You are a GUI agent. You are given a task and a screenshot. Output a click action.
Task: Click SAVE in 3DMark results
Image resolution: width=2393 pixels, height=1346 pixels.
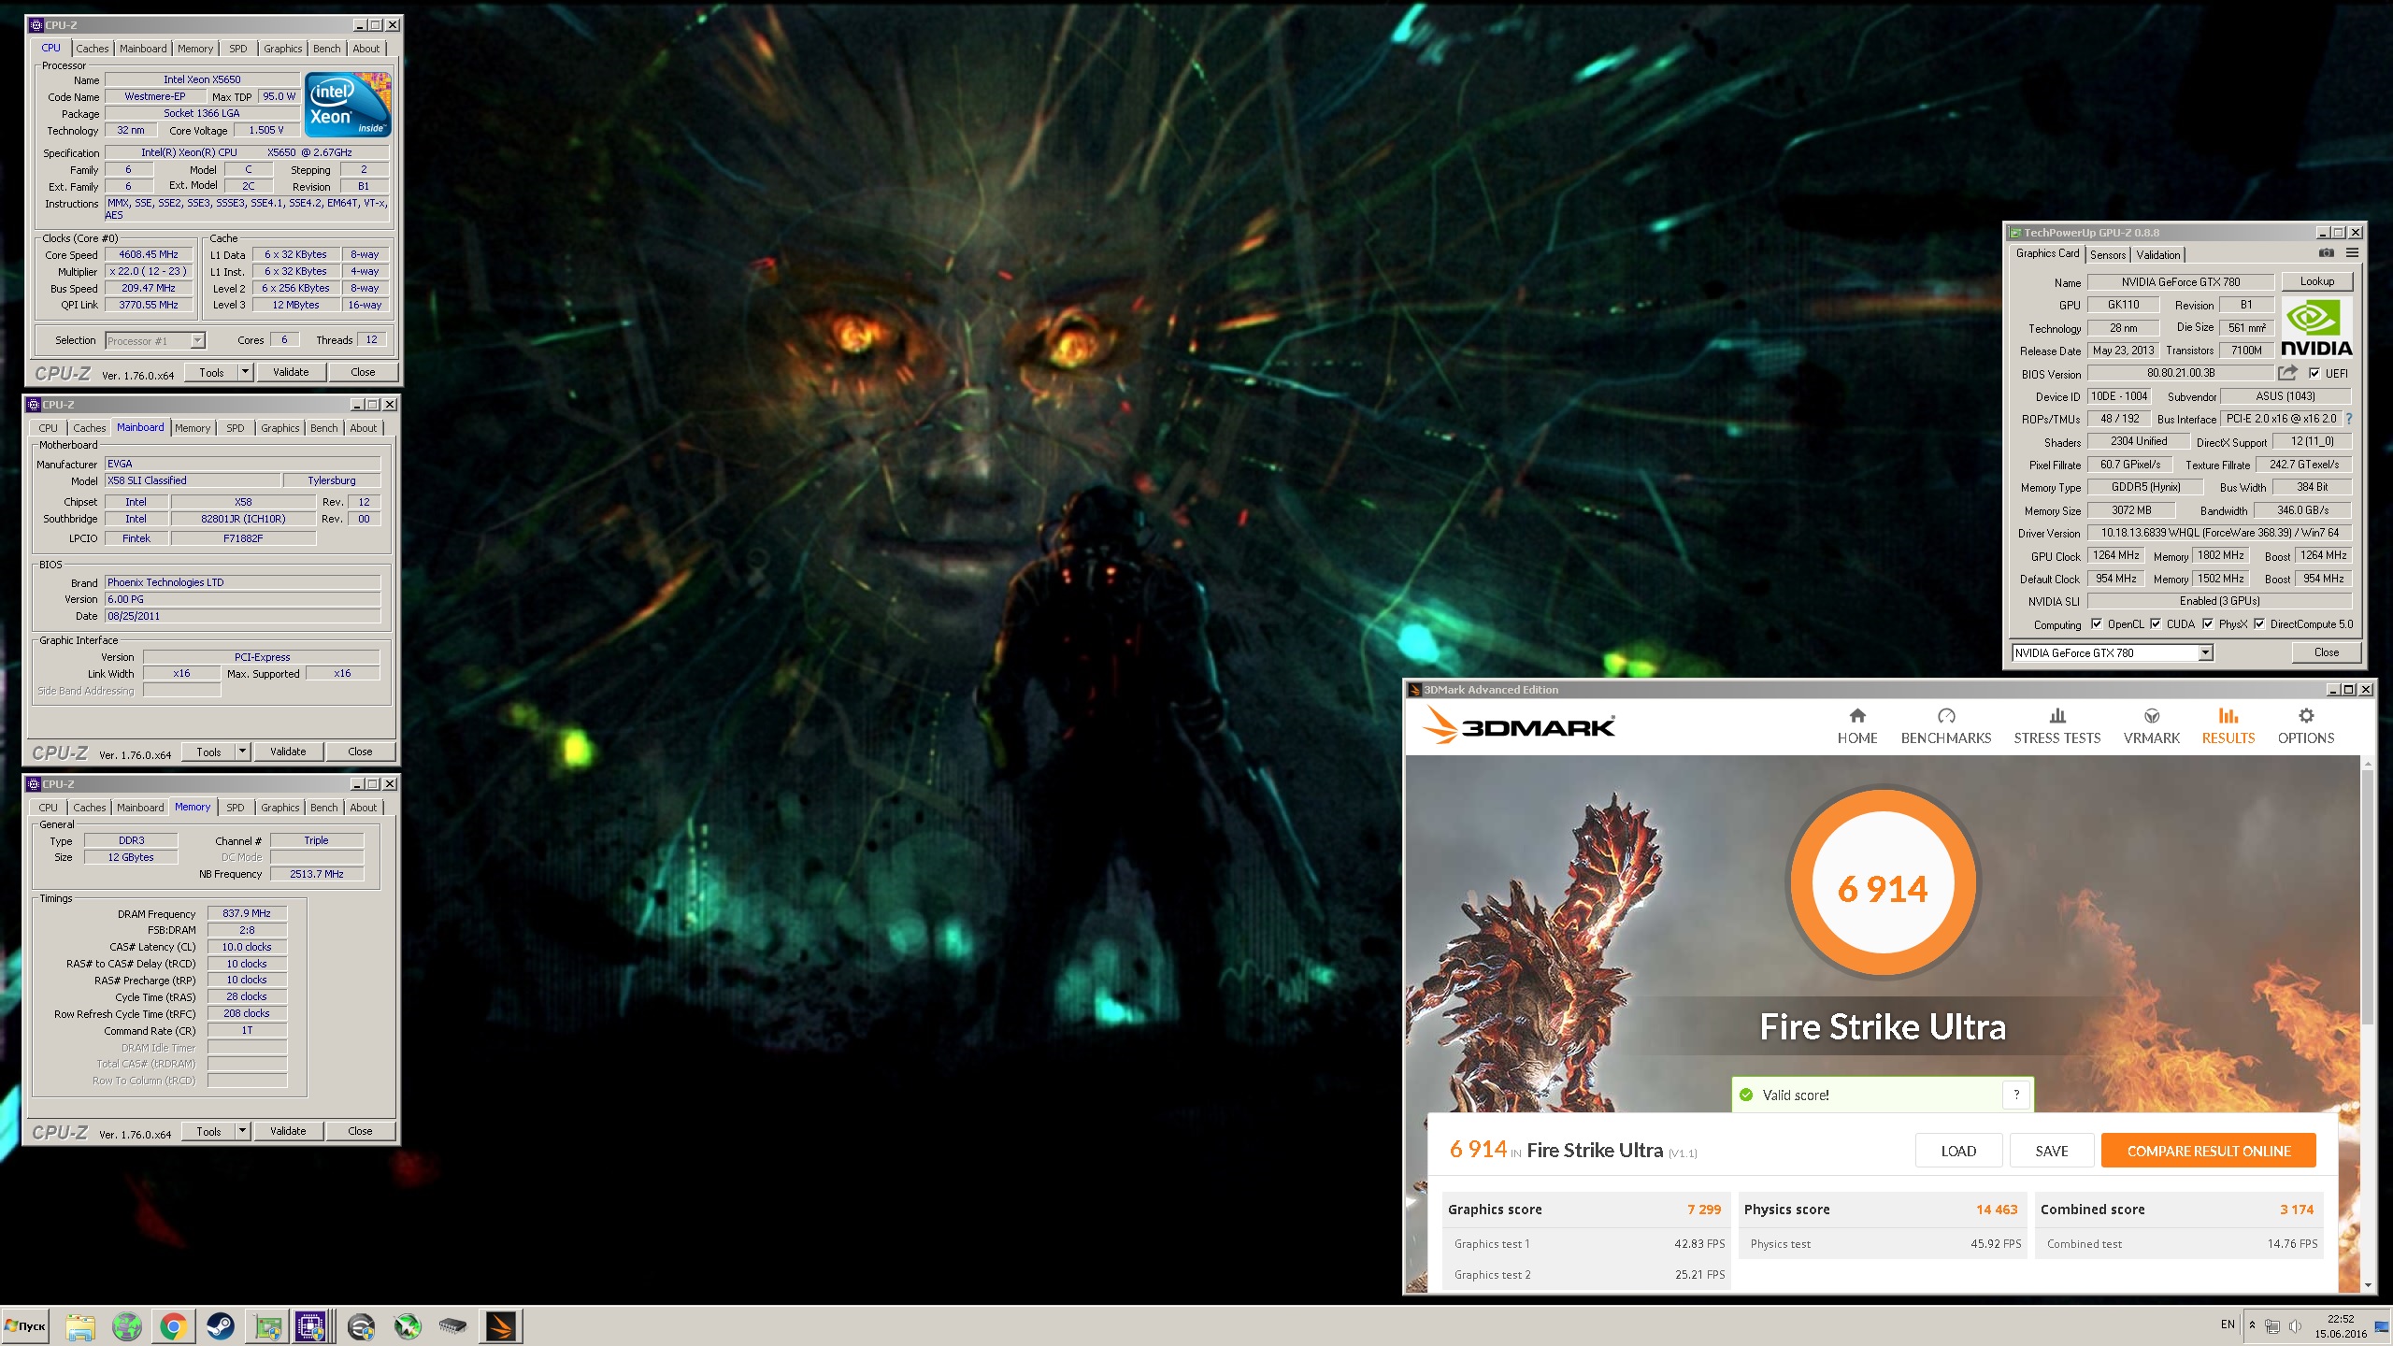(2052, 1151)
